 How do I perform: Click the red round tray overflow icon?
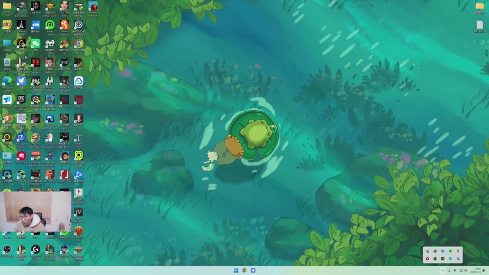pyautogui.click(x=427, y=258)
